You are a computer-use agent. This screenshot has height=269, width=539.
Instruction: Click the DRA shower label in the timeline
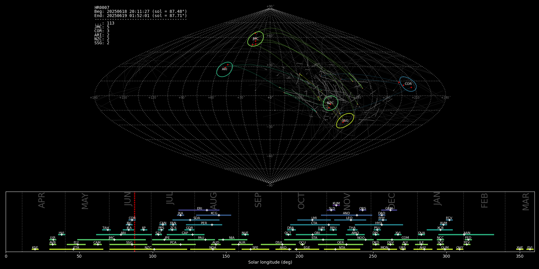coord(290,228)
